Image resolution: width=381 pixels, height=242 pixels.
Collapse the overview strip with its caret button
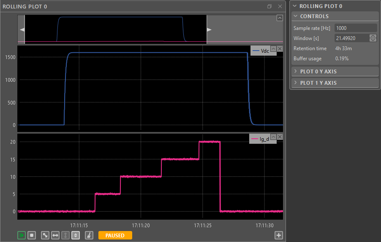(280, 18)
